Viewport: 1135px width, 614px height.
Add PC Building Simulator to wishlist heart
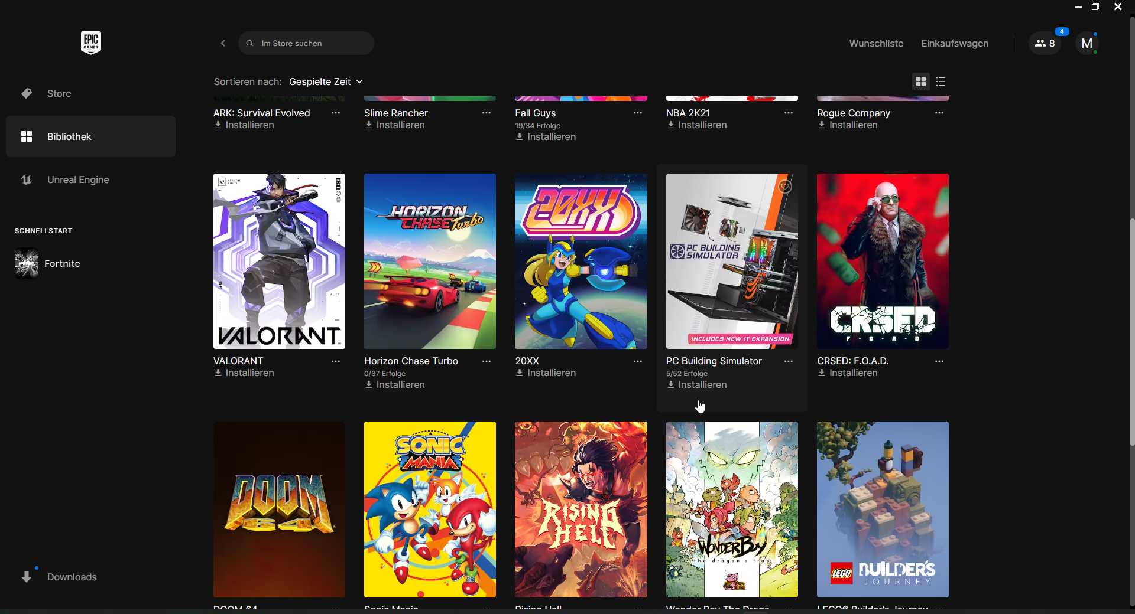click(x=785, y=187)
